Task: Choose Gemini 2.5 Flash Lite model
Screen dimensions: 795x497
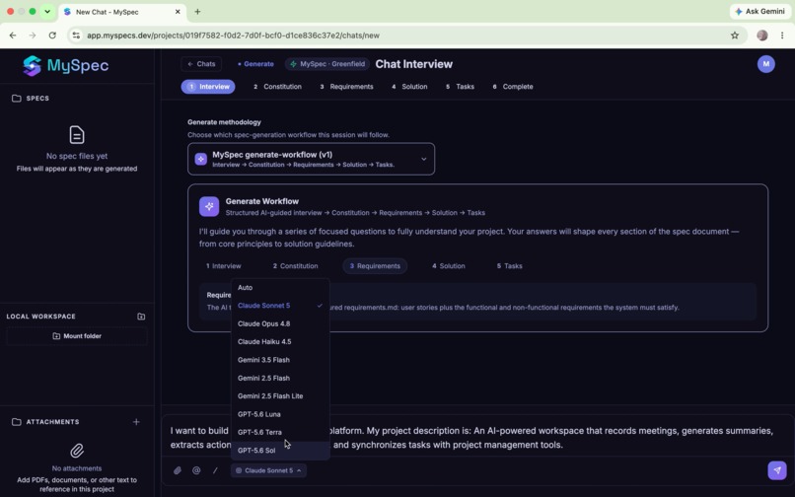Action: point(280,396)
